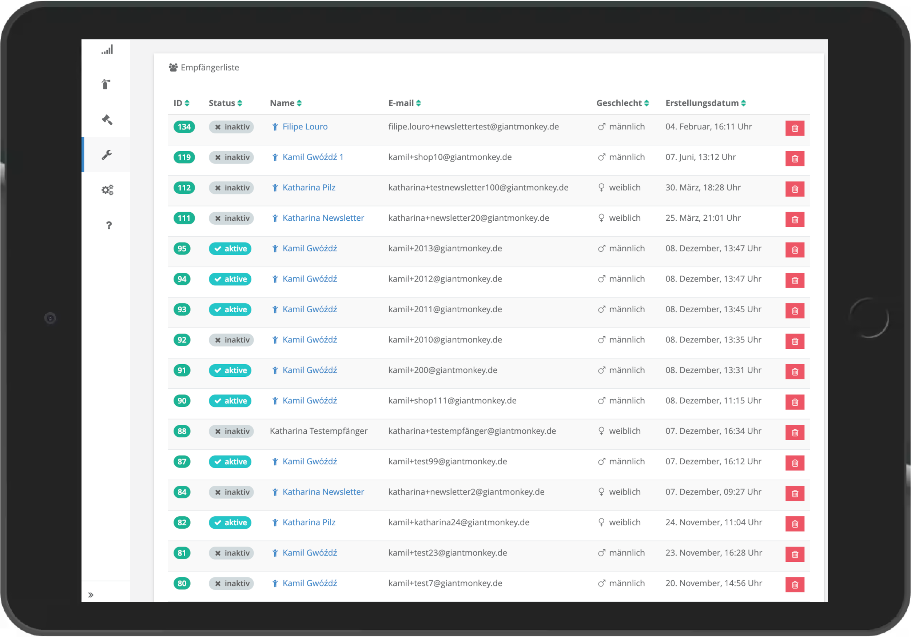Open Katharina Pilz link in row 82
This screenshot has height=637, width=911.
click(309, 522)
